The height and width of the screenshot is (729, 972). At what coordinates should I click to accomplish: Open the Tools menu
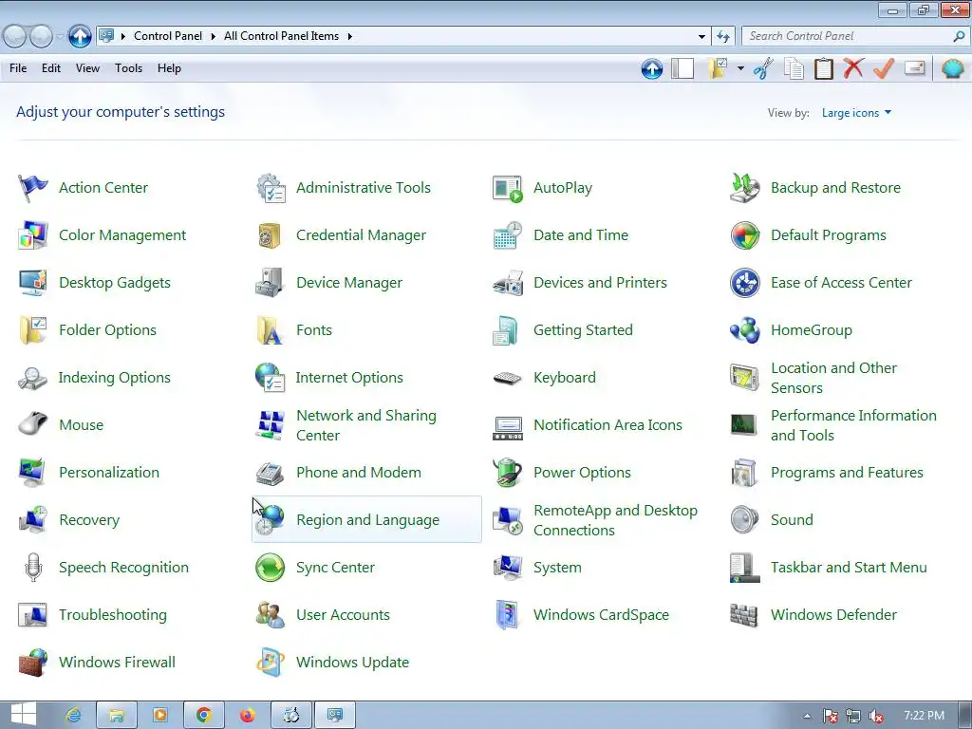pyautogui.click(x=128, y=68)
